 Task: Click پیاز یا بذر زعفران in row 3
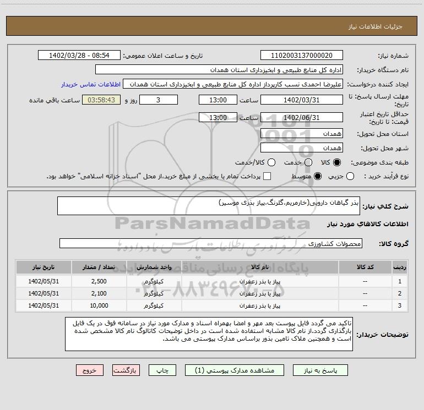(260, 306)
